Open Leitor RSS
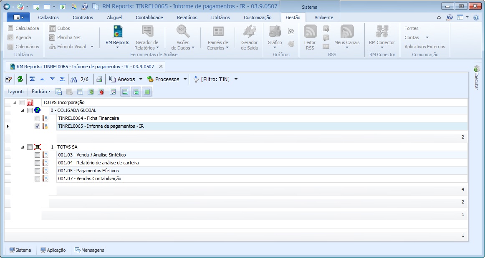 coord(310,37)
